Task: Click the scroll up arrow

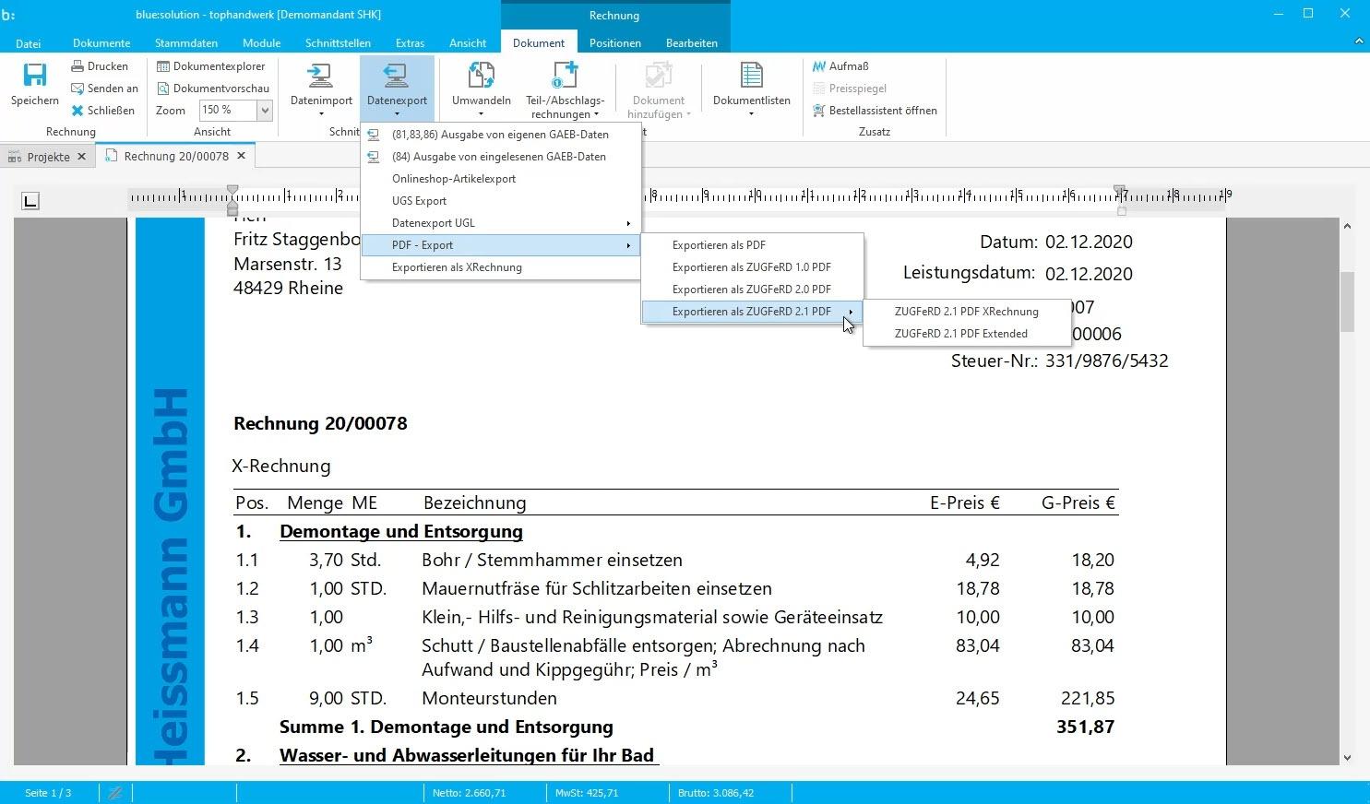Action: (1347, 226)
